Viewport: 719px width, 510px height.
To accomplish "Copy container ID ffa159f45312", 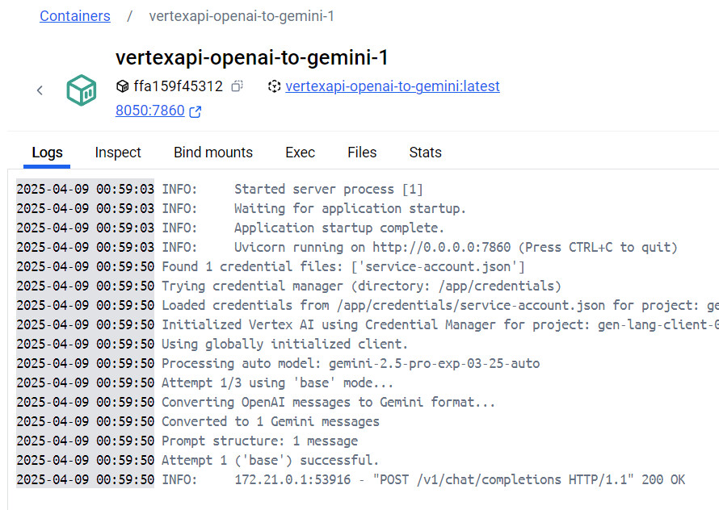I will click(237, 86).
